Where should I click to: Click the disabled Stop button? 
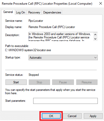[x=39, y=82]
